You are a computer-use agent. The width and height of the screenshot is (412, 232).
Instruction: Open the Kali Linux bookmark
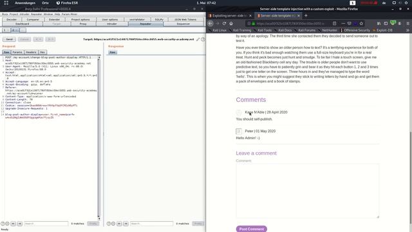click(218, 30)
